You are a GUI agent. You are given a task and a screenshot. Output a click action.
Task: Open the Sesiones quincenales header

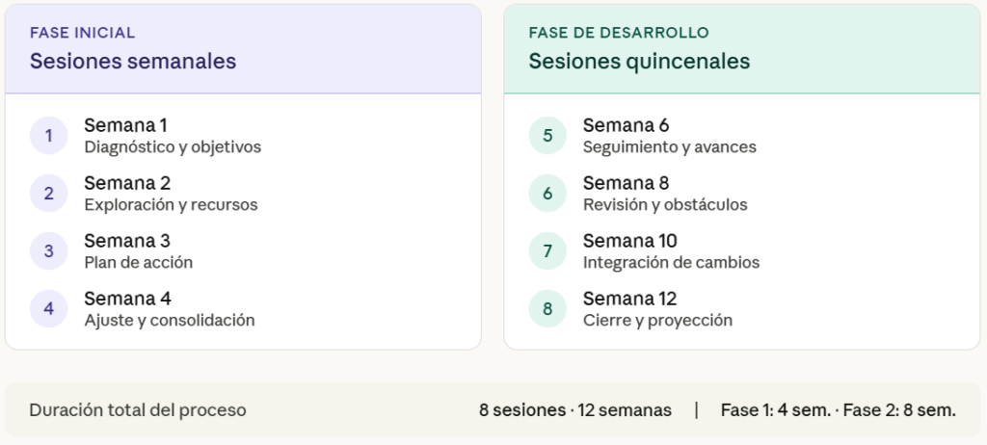[x=639, y=62]
